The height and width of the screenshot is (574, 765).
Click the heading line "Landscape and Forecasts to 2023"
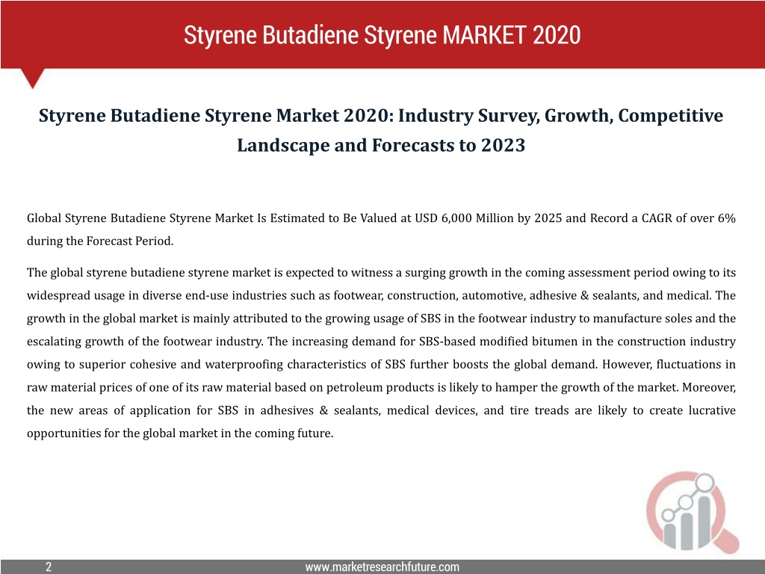point(381,145)
